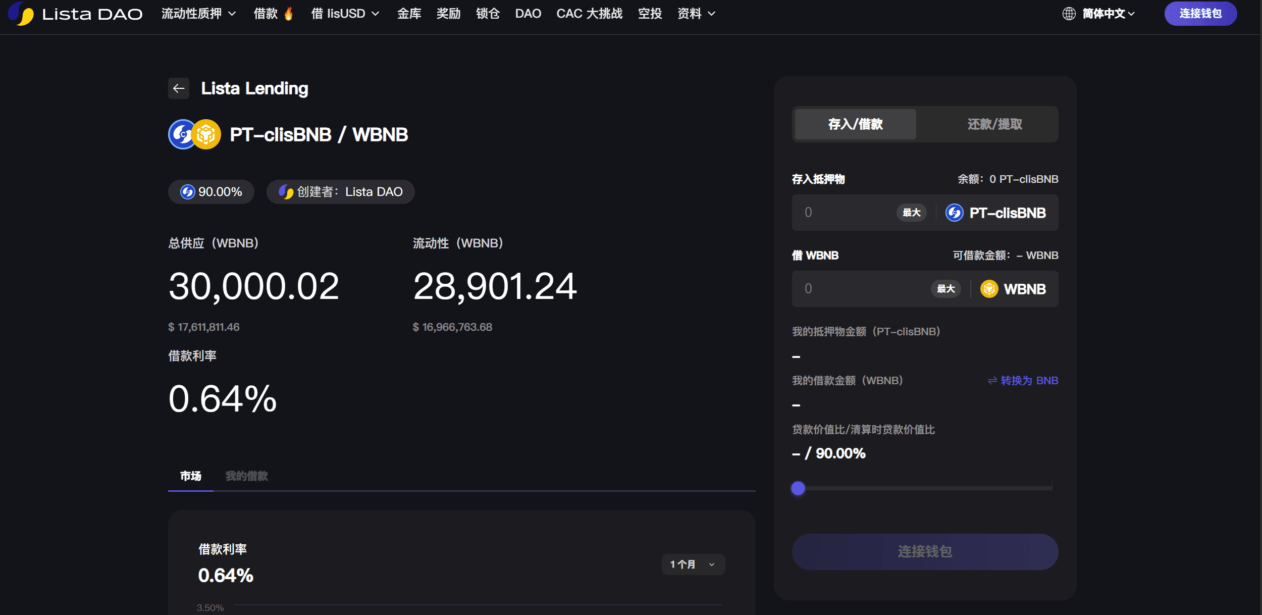Viewport: 1262px width, 615px height.
Task: Click the – / 90.00% LTV value
Action: pos(829,453)
